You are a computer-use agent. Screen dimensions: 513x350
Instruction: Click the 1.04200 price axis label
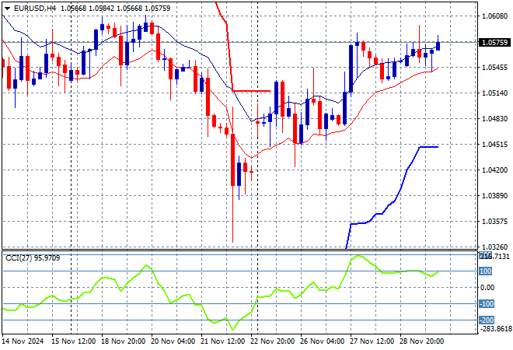tap(494, 170)
